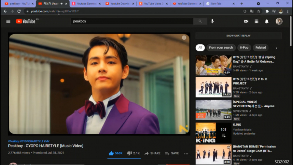Select the From your search chip

(221, 48)
